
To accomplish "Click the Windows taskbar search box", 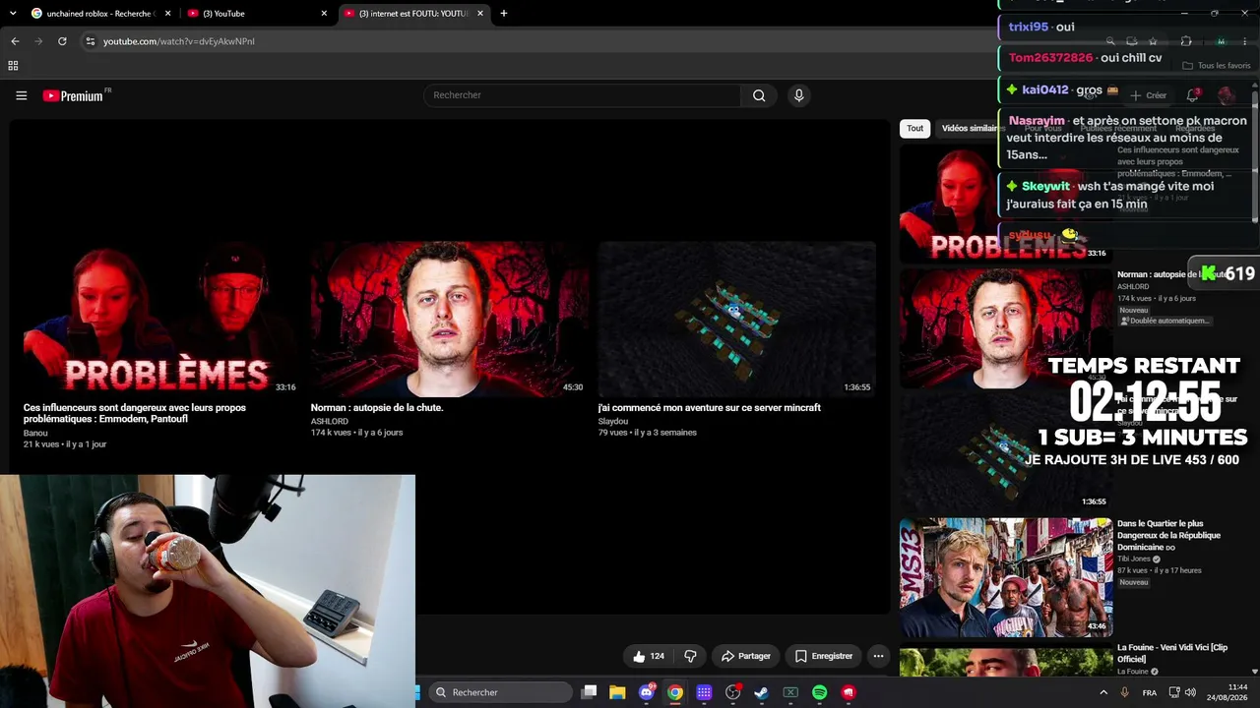I will pos(502,692).
